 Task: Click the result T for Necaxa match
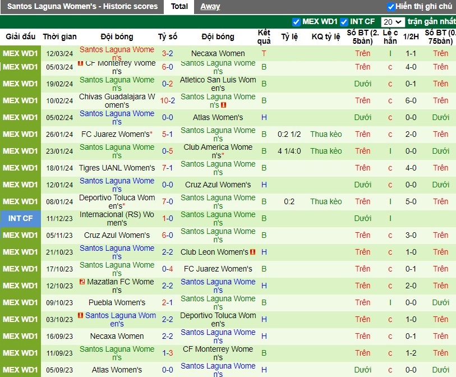pos(264,53)
